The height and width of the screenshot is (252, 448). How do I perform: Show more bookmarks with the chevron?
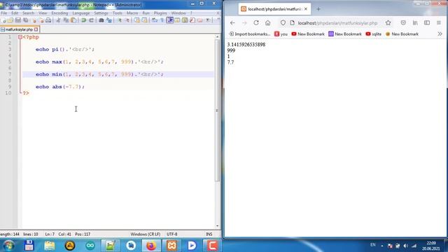440,34
